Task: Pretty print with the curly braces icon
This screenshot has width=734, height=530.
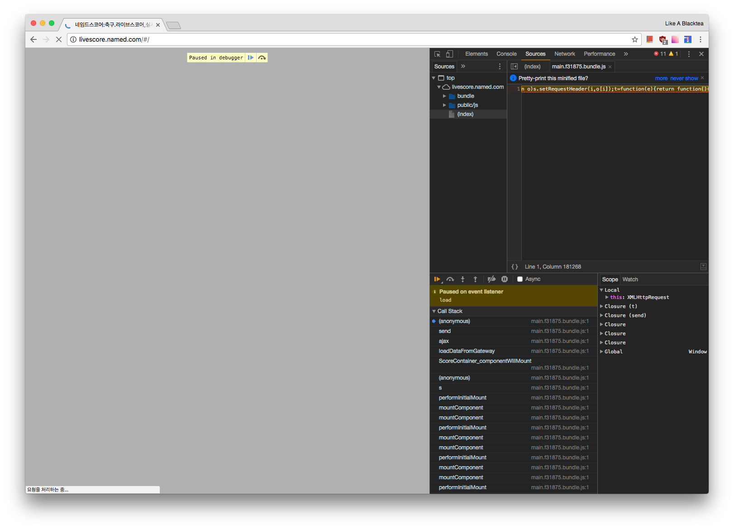Action: point(515,267)
